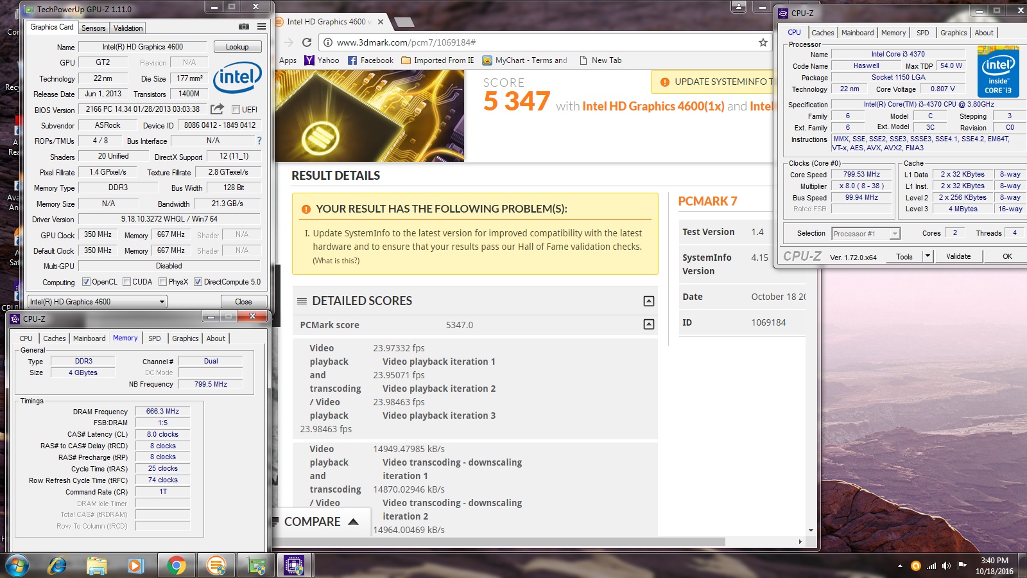1027x578 pixels.
Task: Open the Graphics tab in the left-hand CPU-Z
Action: click(186, 338)
